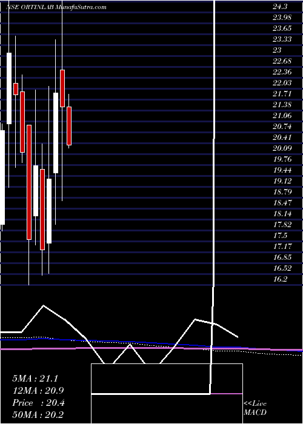Select the 19.76 price value

click(x=282, y=159)
